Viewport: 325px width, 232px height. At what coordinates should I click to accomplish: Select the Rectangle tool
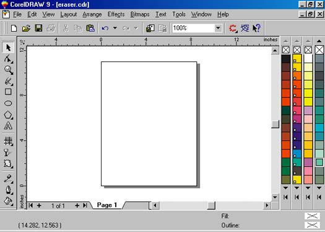coord(8,92)
